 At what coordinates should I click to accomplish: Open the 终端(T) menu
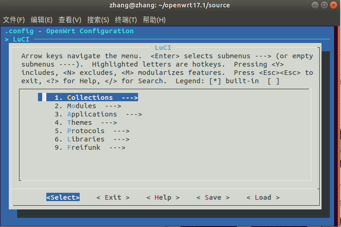click(126, 20)
